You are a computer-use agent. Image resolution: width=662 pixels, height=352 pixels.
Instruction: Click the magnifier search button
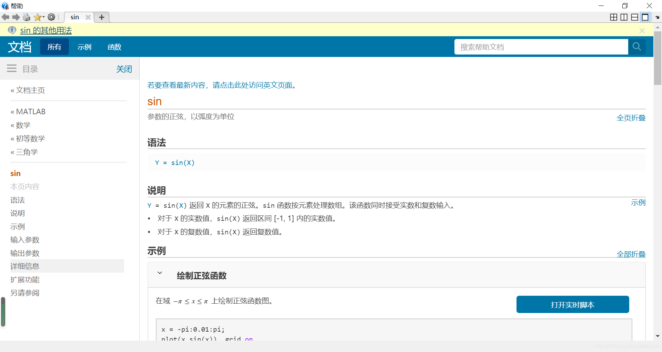(637, 47)
